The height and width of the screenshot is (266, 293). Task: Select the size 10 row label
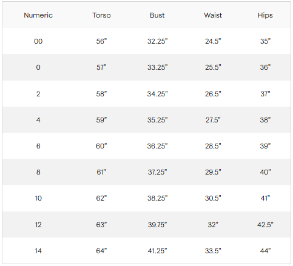(38, 198)
